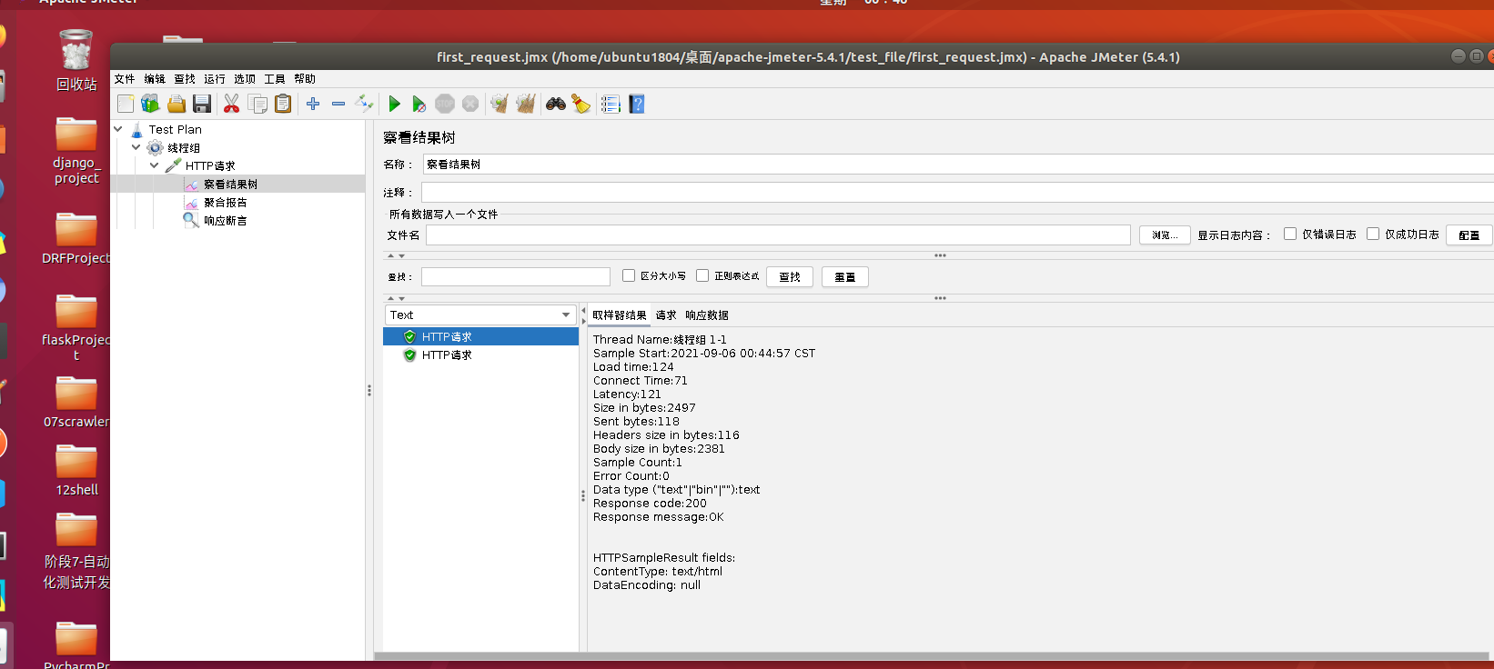Image resolution: width=1494 pixels, height=669 pixels.
Task: Switch to the 取样器结果 tab
Action: (x=620, y=315)
